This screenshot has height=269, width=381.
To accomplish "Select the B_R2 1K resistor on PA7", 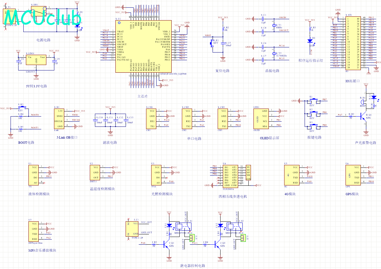I will coord(351,116).
